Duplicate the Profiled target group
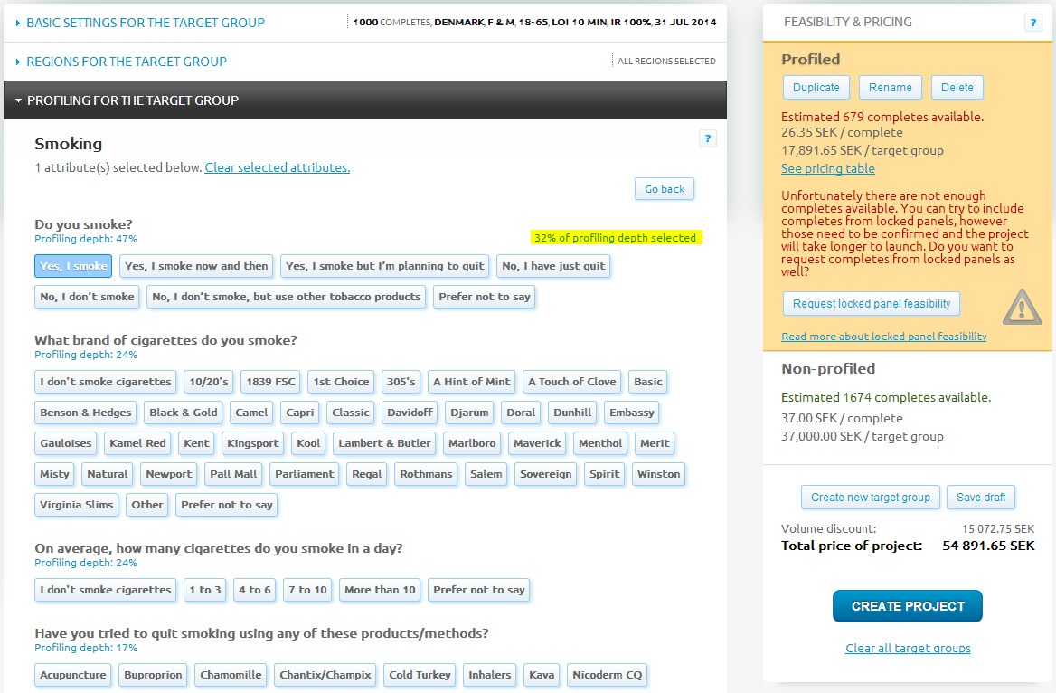 (x=816, y=88)
